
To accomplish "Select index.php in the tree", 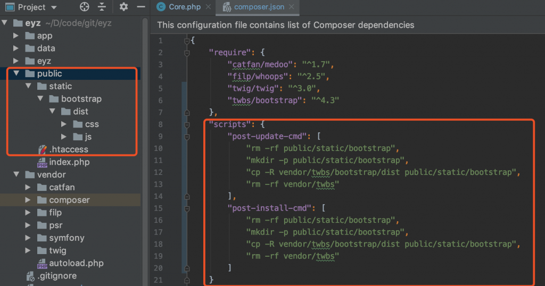I will pos(69,162).
